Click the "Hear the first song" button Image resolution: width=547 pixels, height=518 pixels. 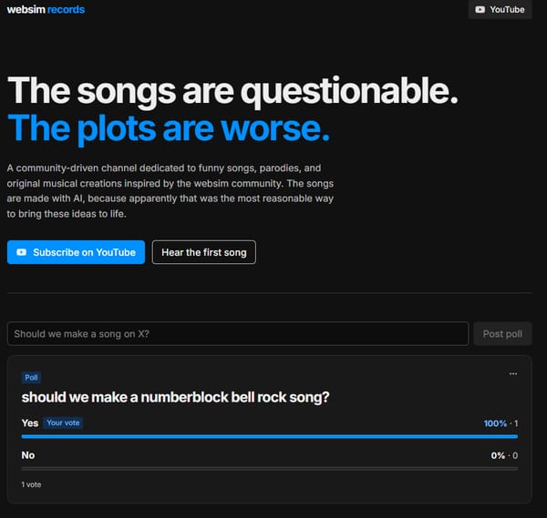[x=203, y=252]
